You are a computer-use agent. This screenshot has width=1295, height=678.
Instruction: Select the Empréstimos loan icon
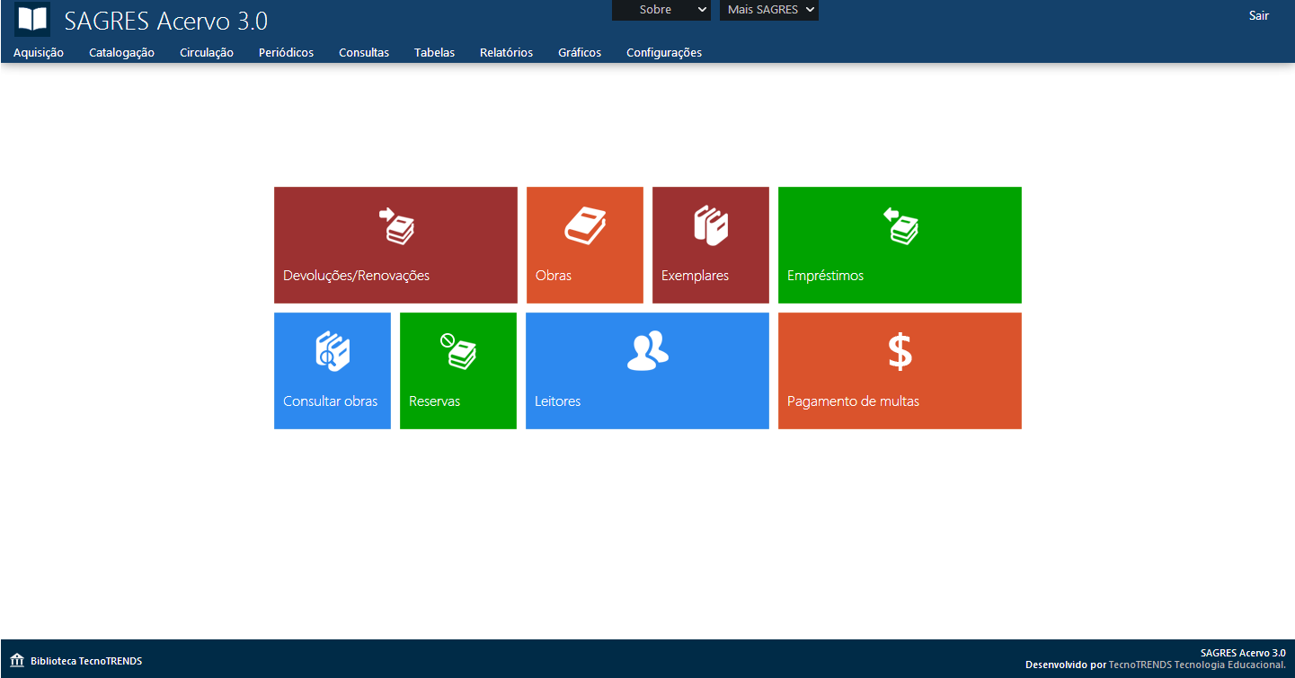coord(900,225)
